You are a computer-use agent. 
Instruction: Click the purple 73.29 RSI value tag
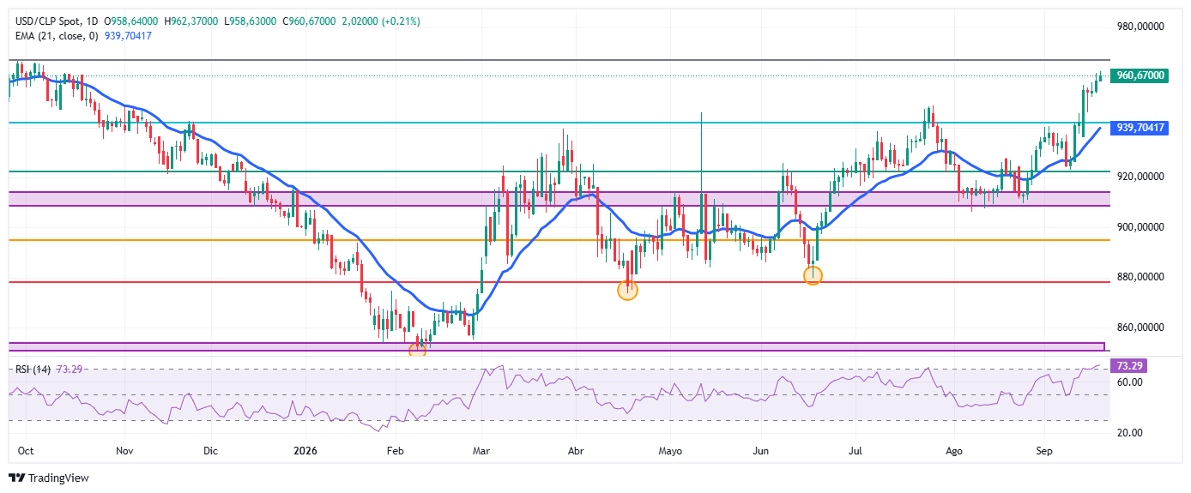coord(1128,366)
